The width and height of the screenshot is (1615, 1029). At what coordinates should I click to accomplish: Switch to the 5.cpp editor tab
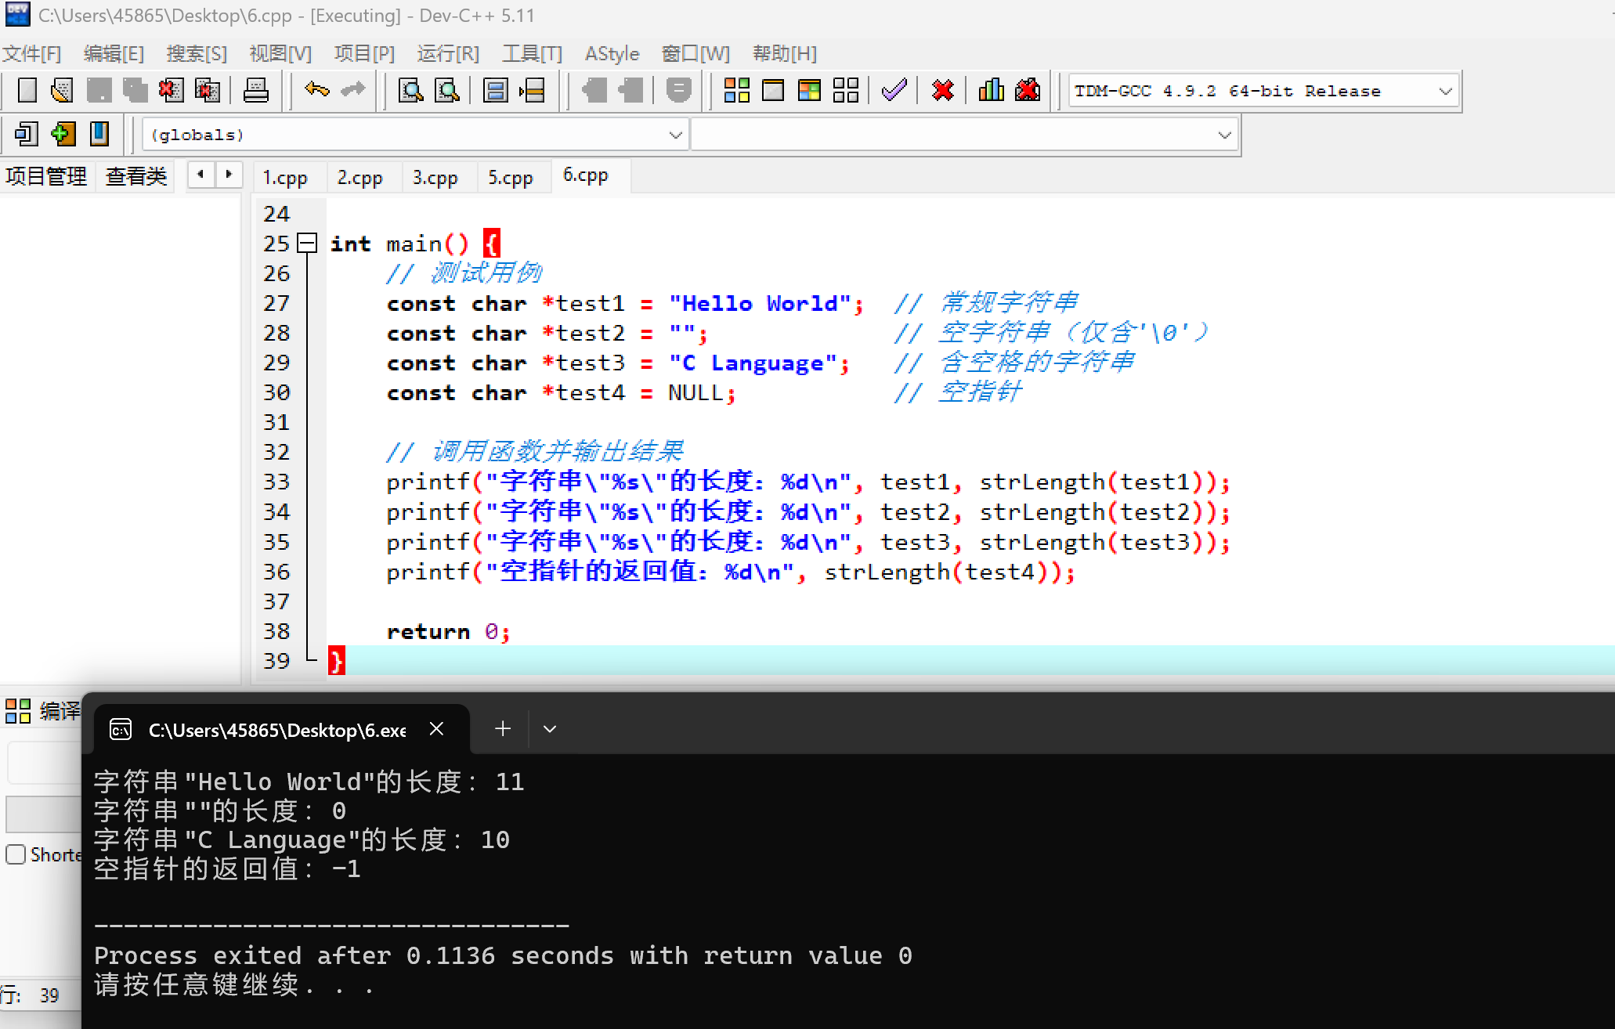tap(510, 178)
